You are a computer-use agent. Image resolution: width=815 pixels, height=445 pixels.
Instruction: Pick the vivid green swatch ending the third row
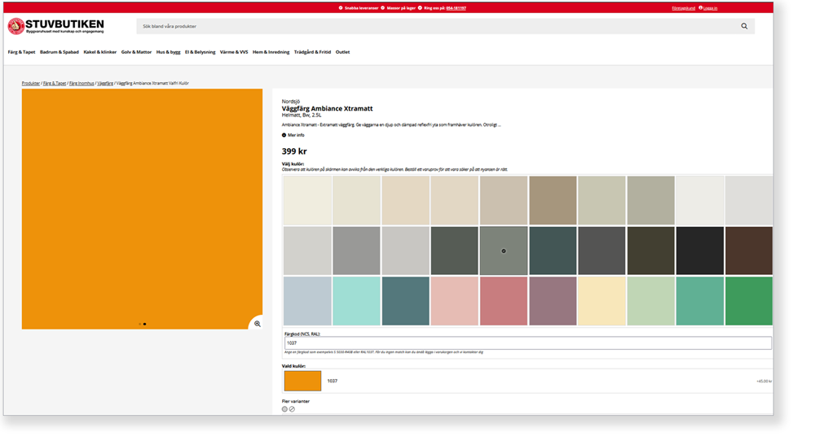(749, 301)
